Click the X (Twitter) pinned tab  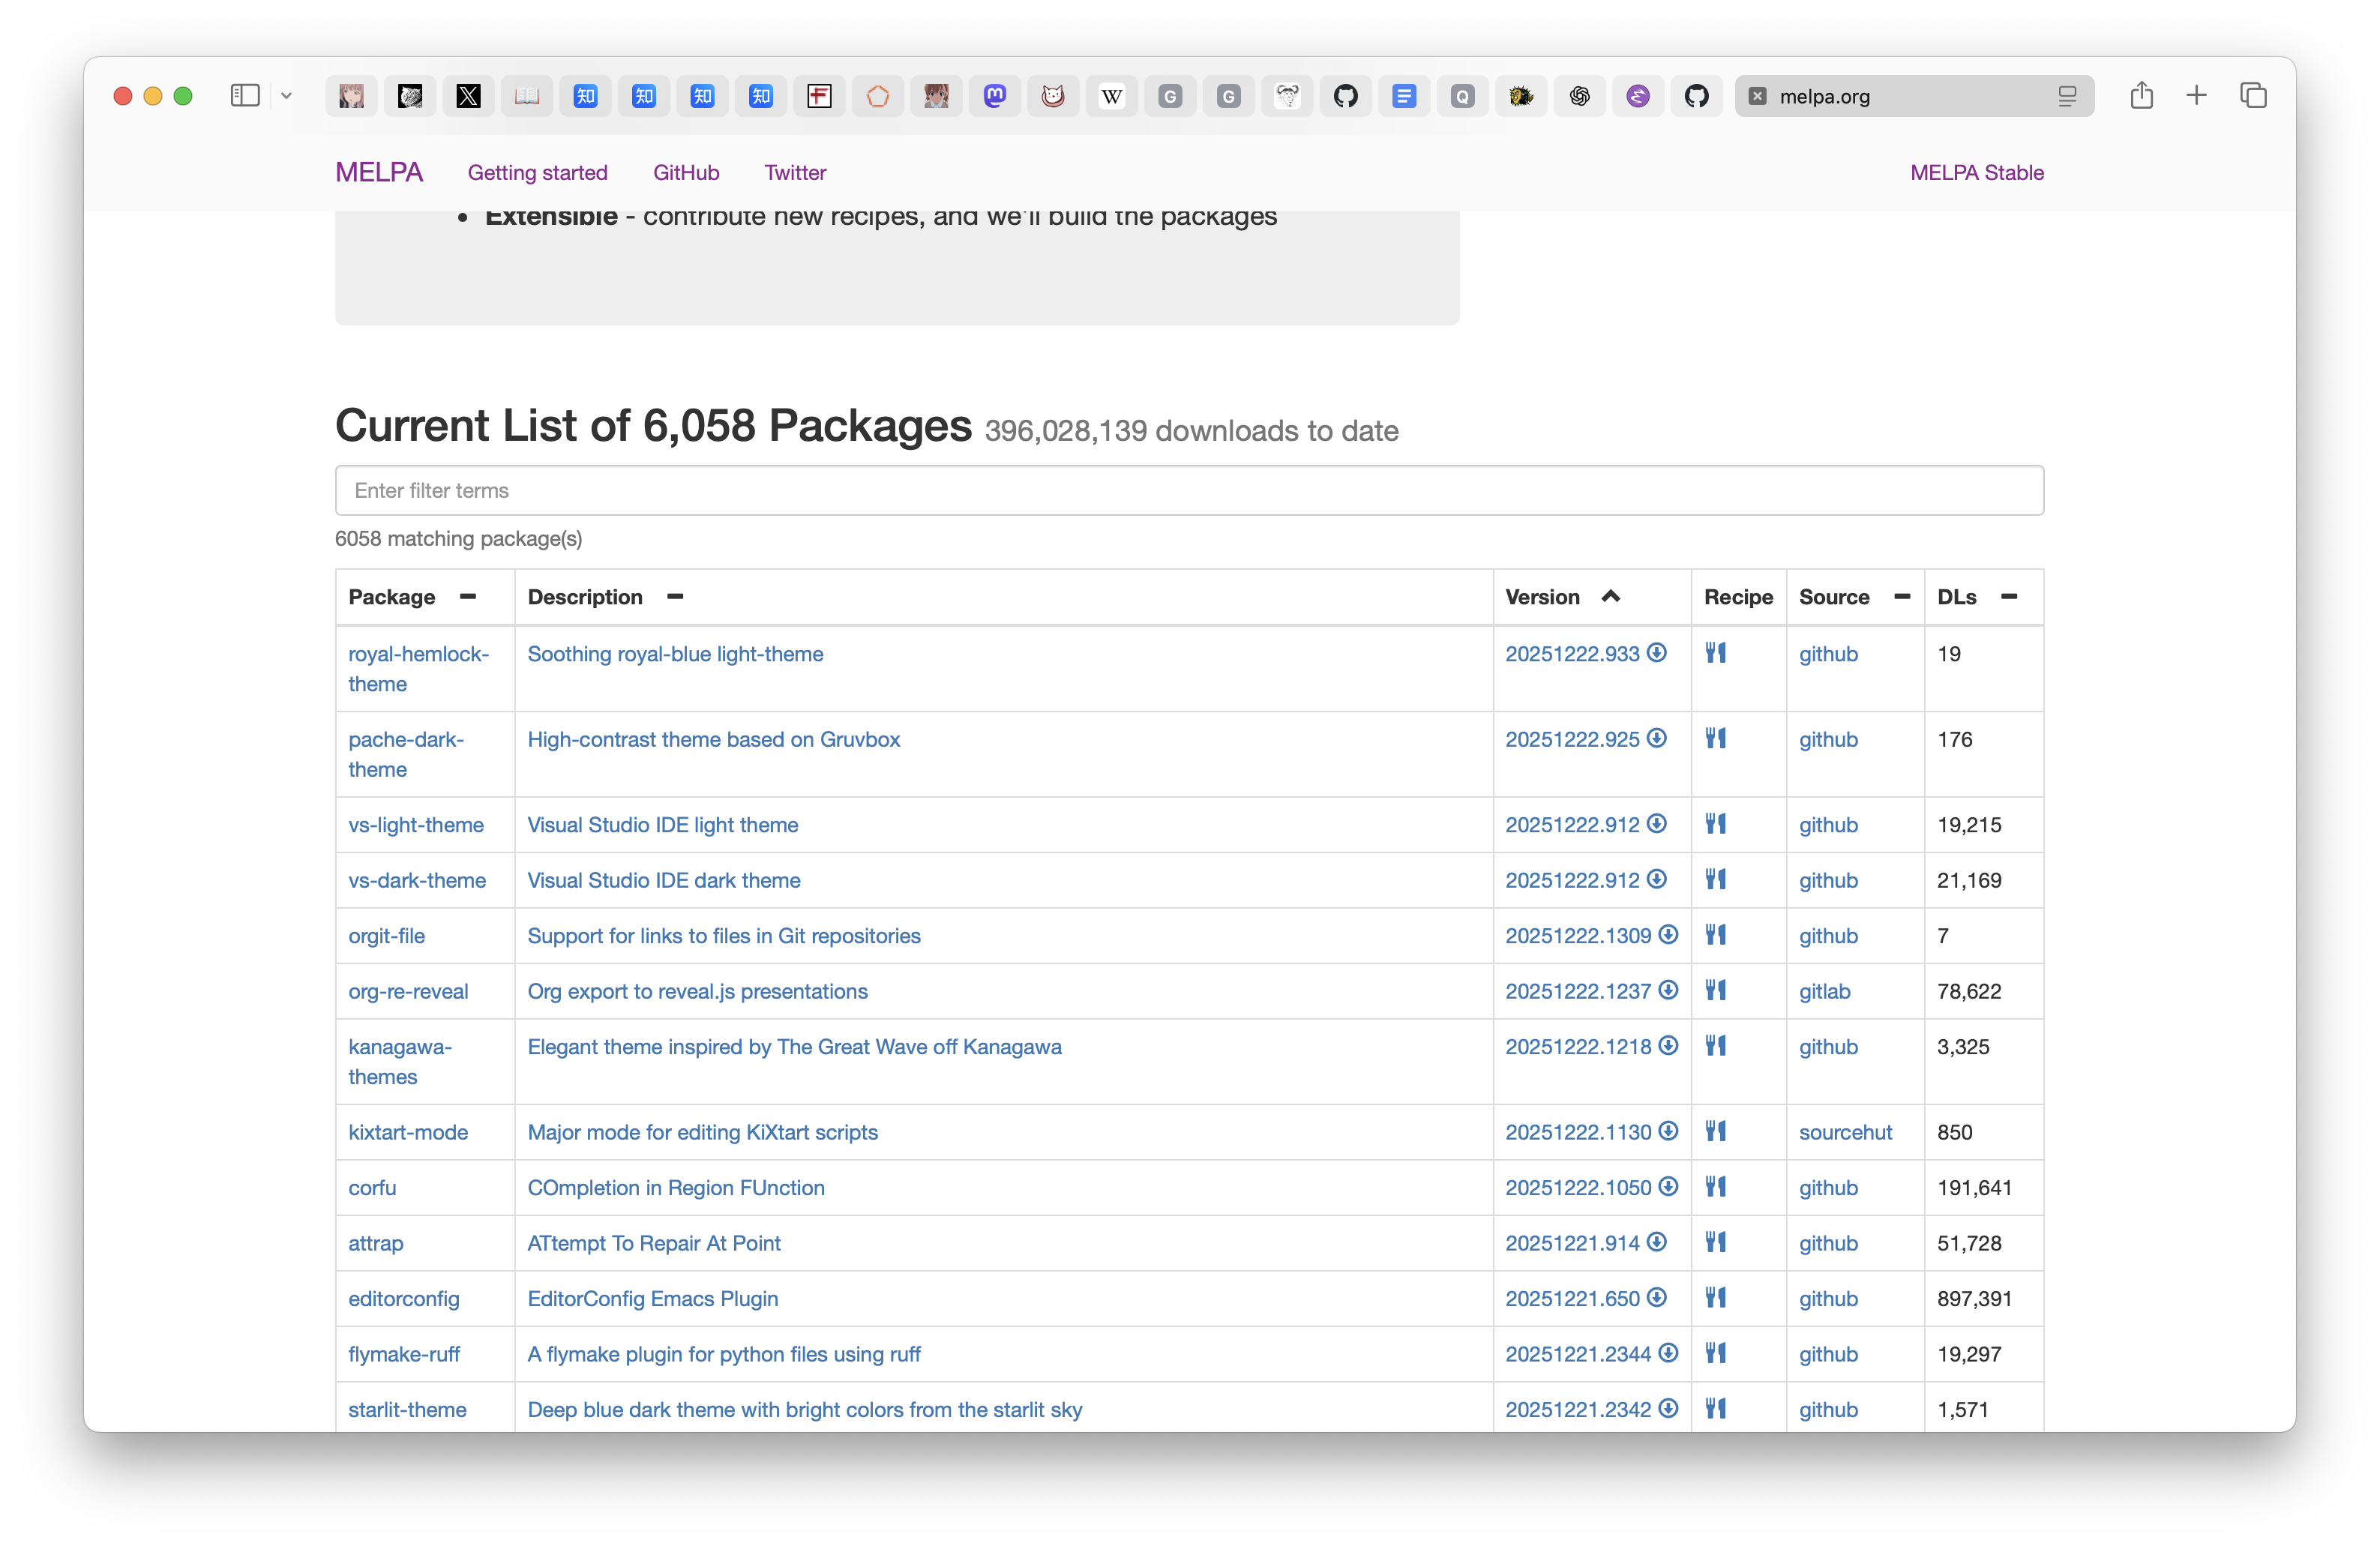(x=468, y=96)
